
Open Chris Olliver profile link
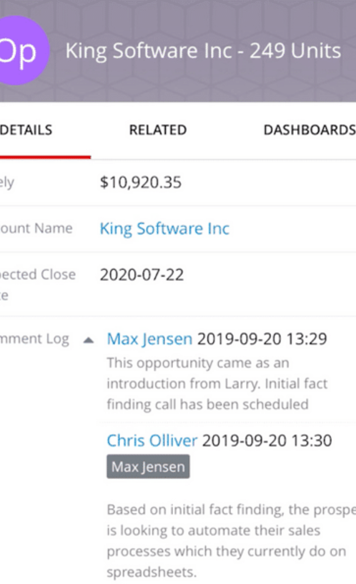tap(152, 440)
